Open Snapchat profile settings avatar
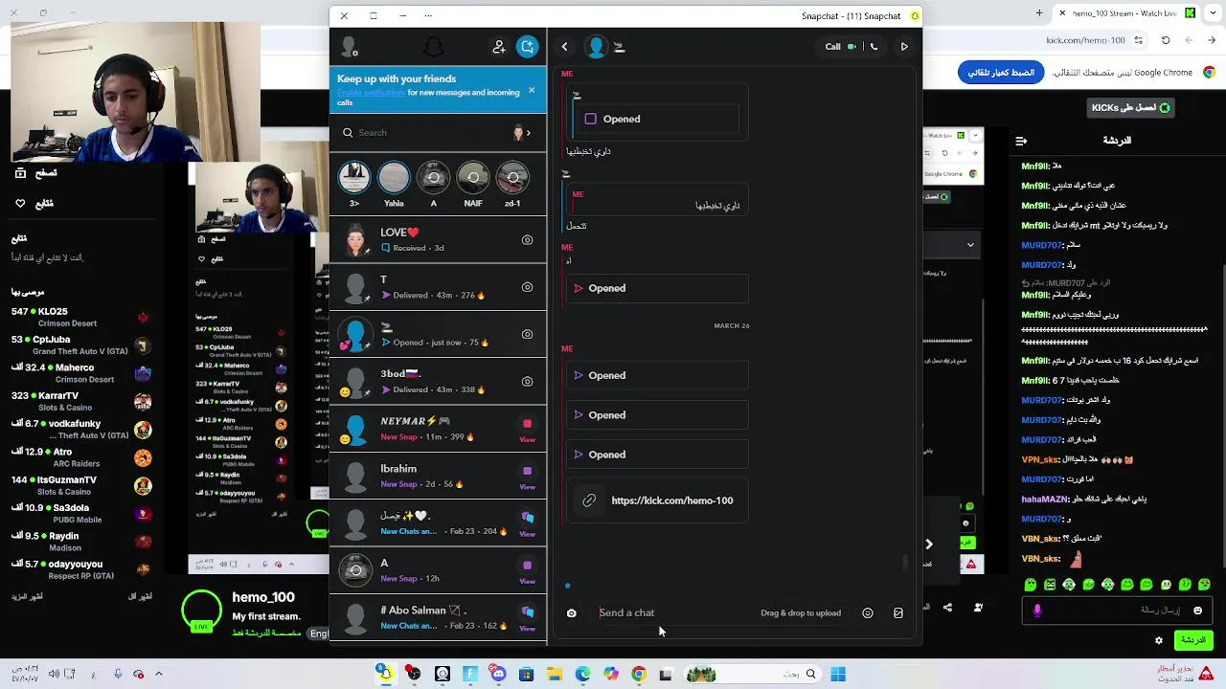The image size is (1226, 689). (x=350, y=46)
